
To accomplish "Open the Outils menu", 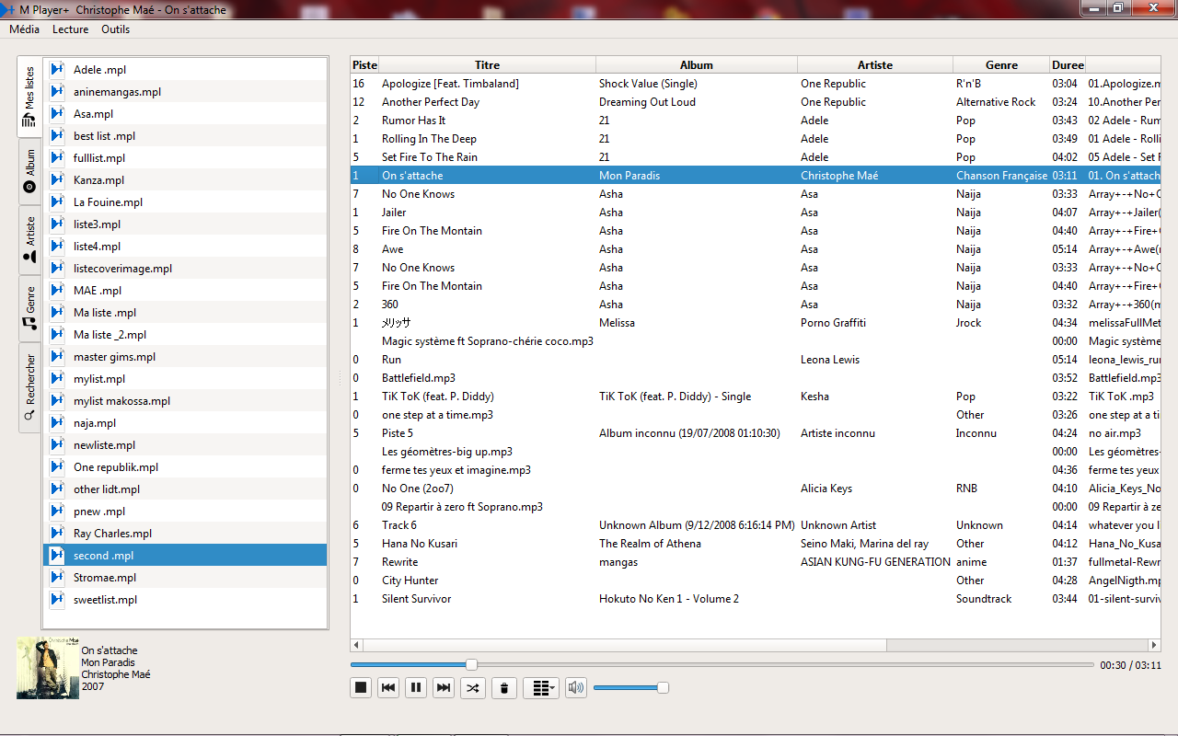I will tap(116, 29).
